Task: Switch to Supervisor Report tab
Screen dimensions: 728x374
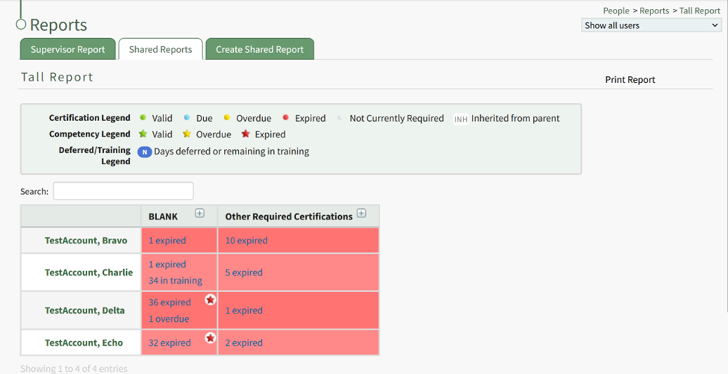Action: (x=68, y=49)
